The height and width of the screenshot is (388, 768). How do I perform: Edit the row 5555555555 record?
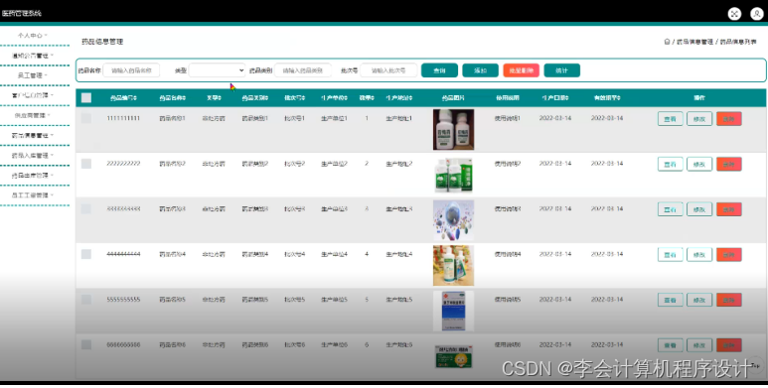click(699, 300)
